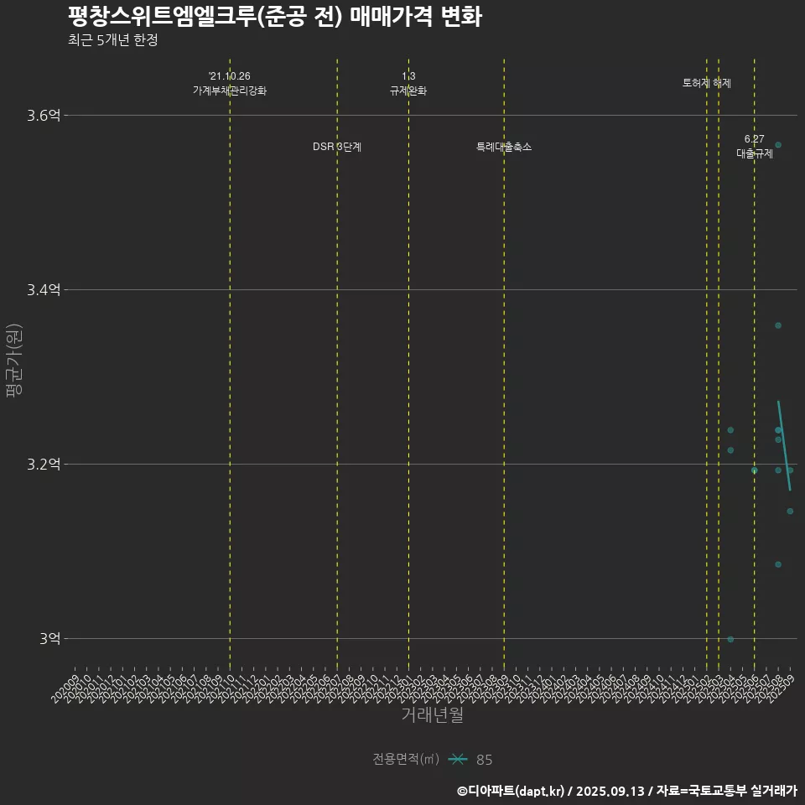This screenshot has height=805, width=805.
Task: Click the 3.6억 y-axis label
Action: tap(44, 116)
